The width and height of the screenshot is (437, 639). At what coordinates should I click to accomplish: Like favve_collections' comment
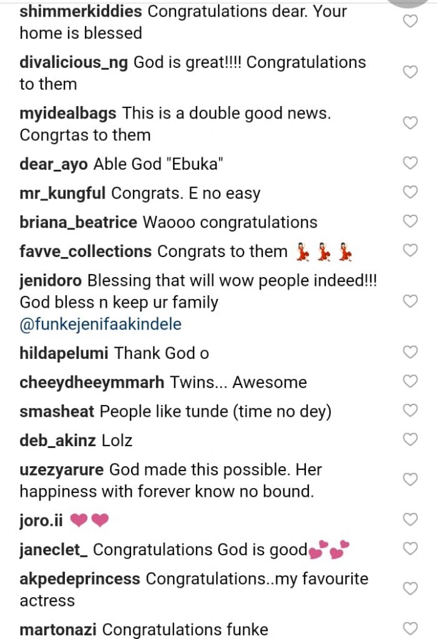(x=410, y=251)
